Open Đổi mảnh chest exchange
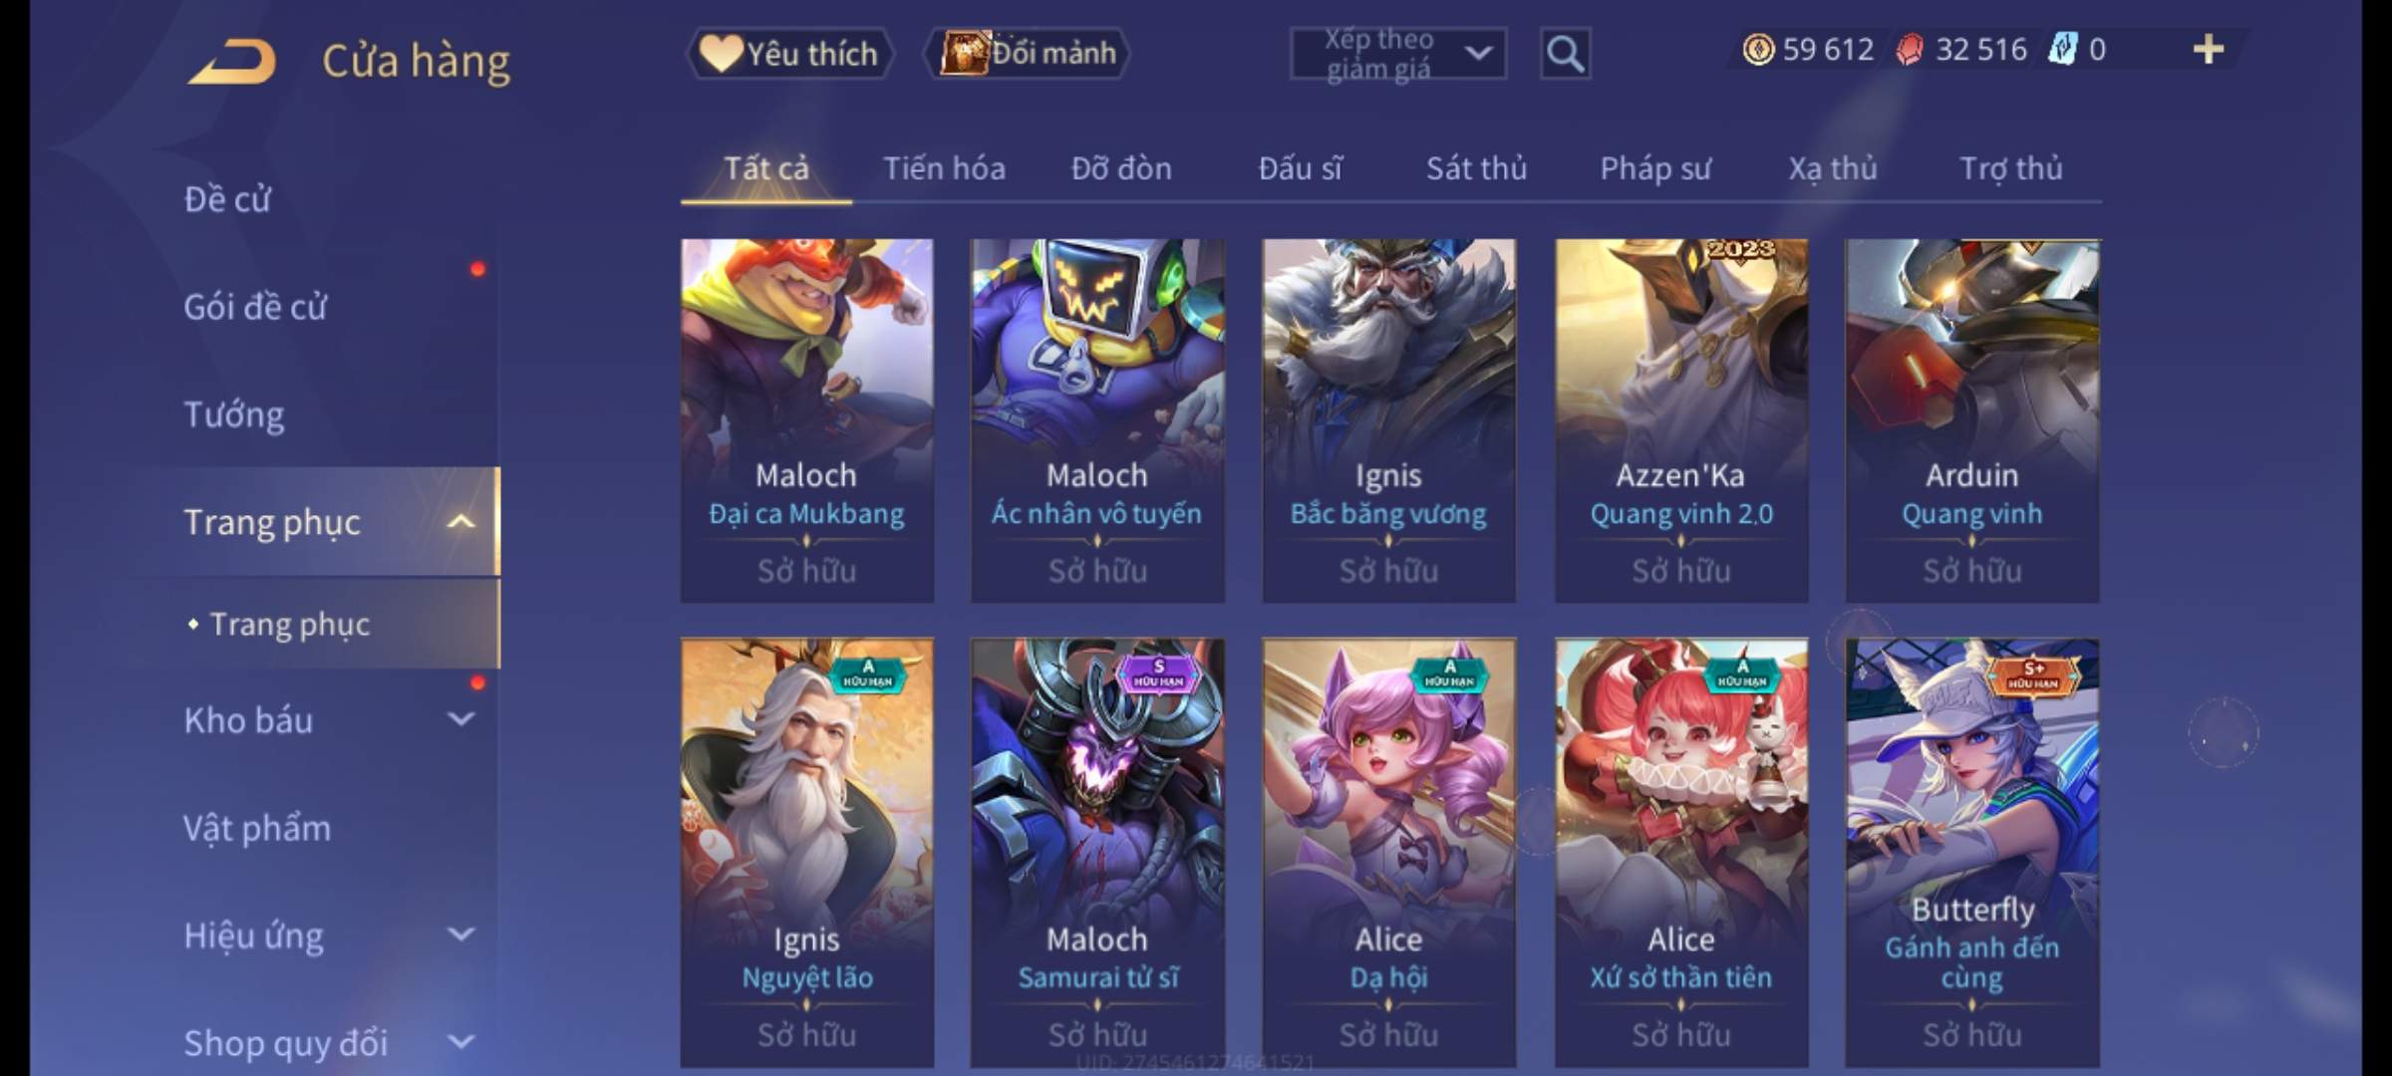The height and width of the screenshot is (1076, 2392). click(1028, 53)
